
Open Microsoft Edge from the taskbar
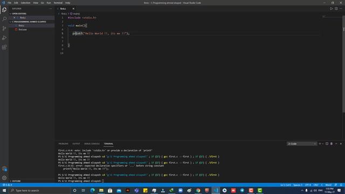(92, 190)
